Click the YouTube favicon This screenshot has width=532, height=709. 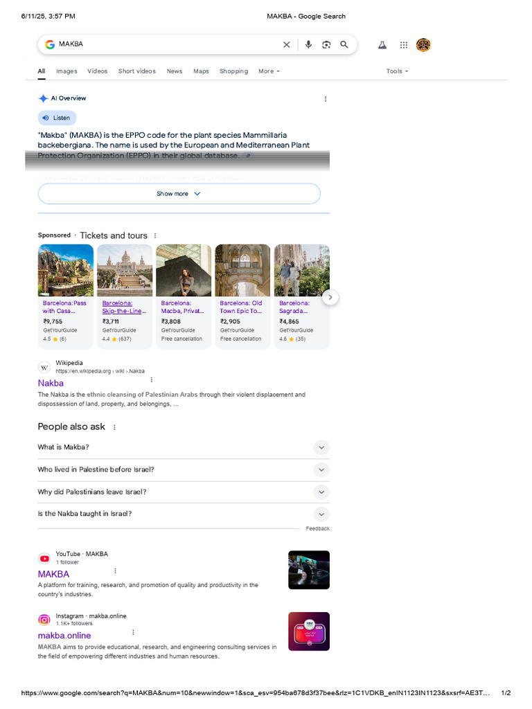click(44, 559)
